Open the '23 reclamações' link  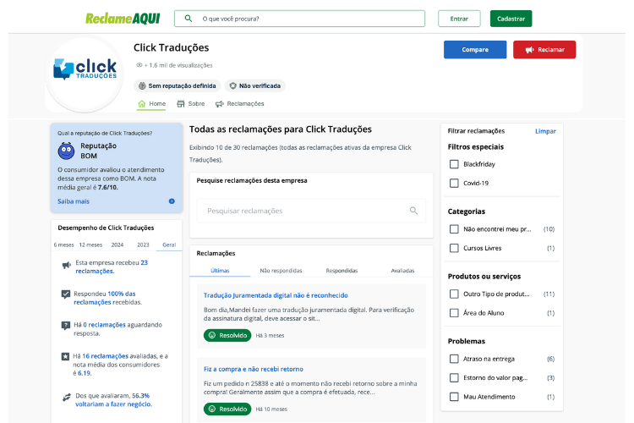coord(112,266)
